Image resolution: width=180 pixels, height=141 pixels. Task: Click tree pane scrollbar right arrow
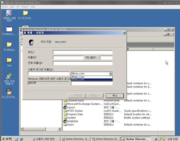59,129
